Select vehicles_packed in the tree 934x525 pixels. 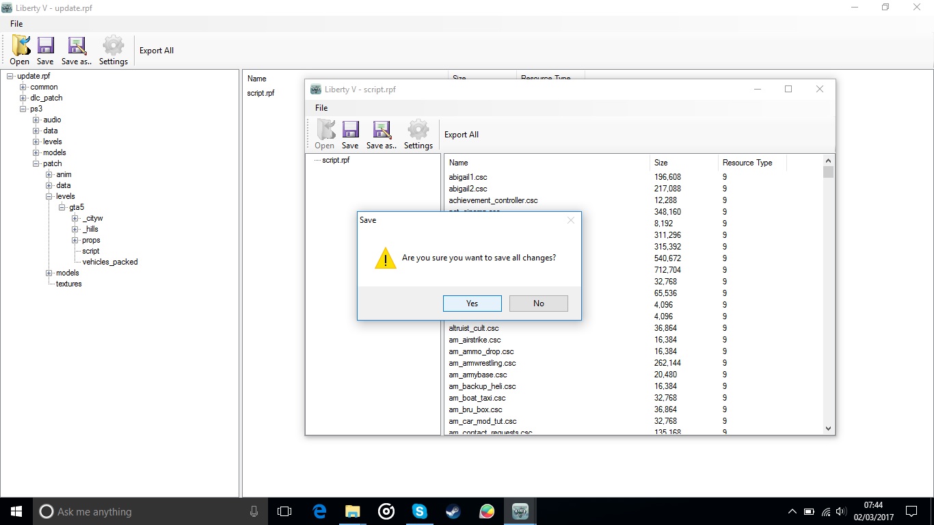pos(109,262)
